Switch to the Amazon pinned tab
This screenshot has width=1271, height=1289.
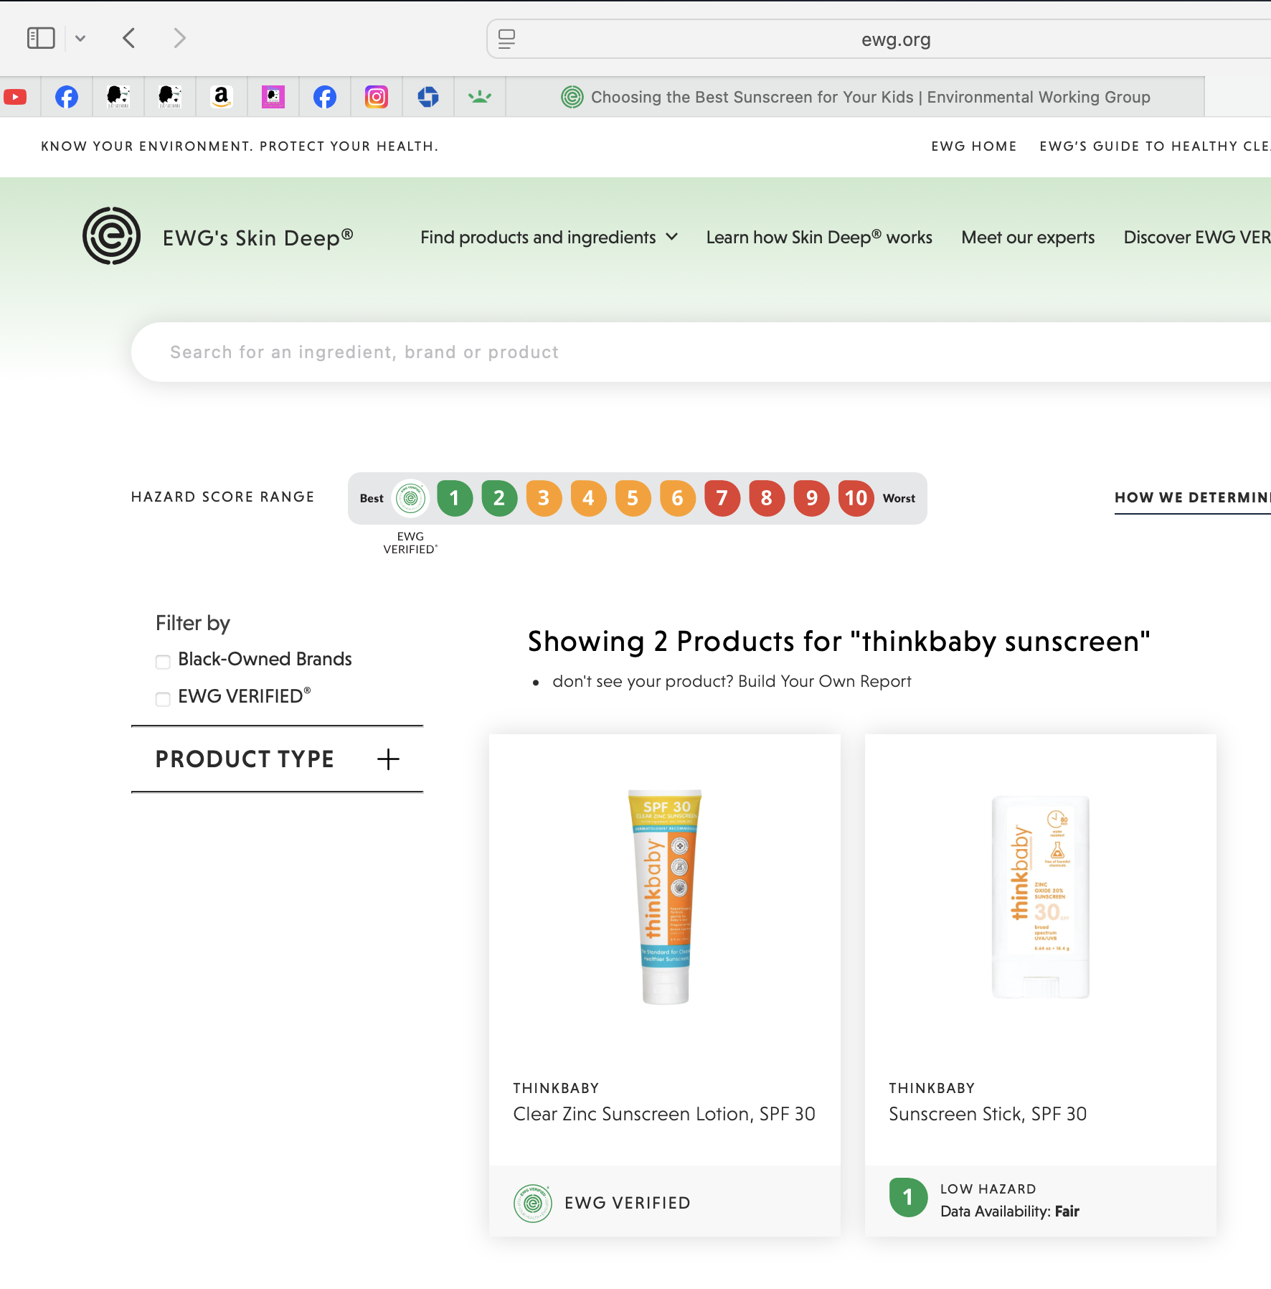(222, 97)
